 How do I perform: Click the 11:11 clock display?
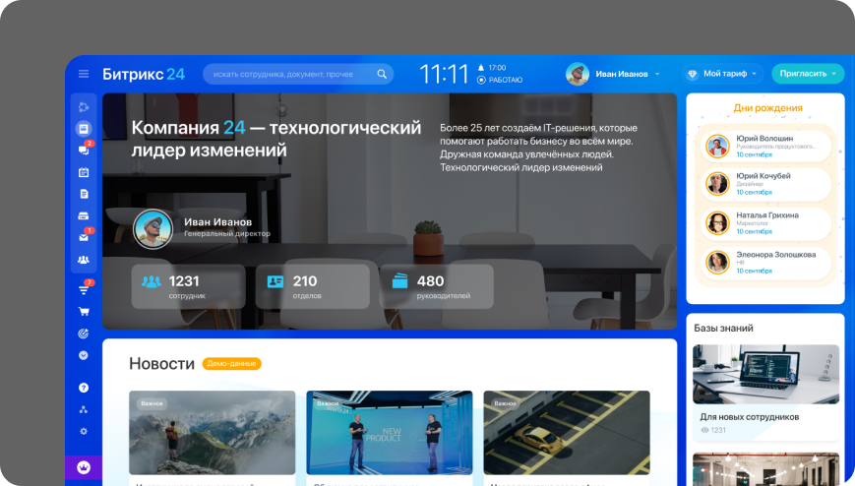point(444,74)
